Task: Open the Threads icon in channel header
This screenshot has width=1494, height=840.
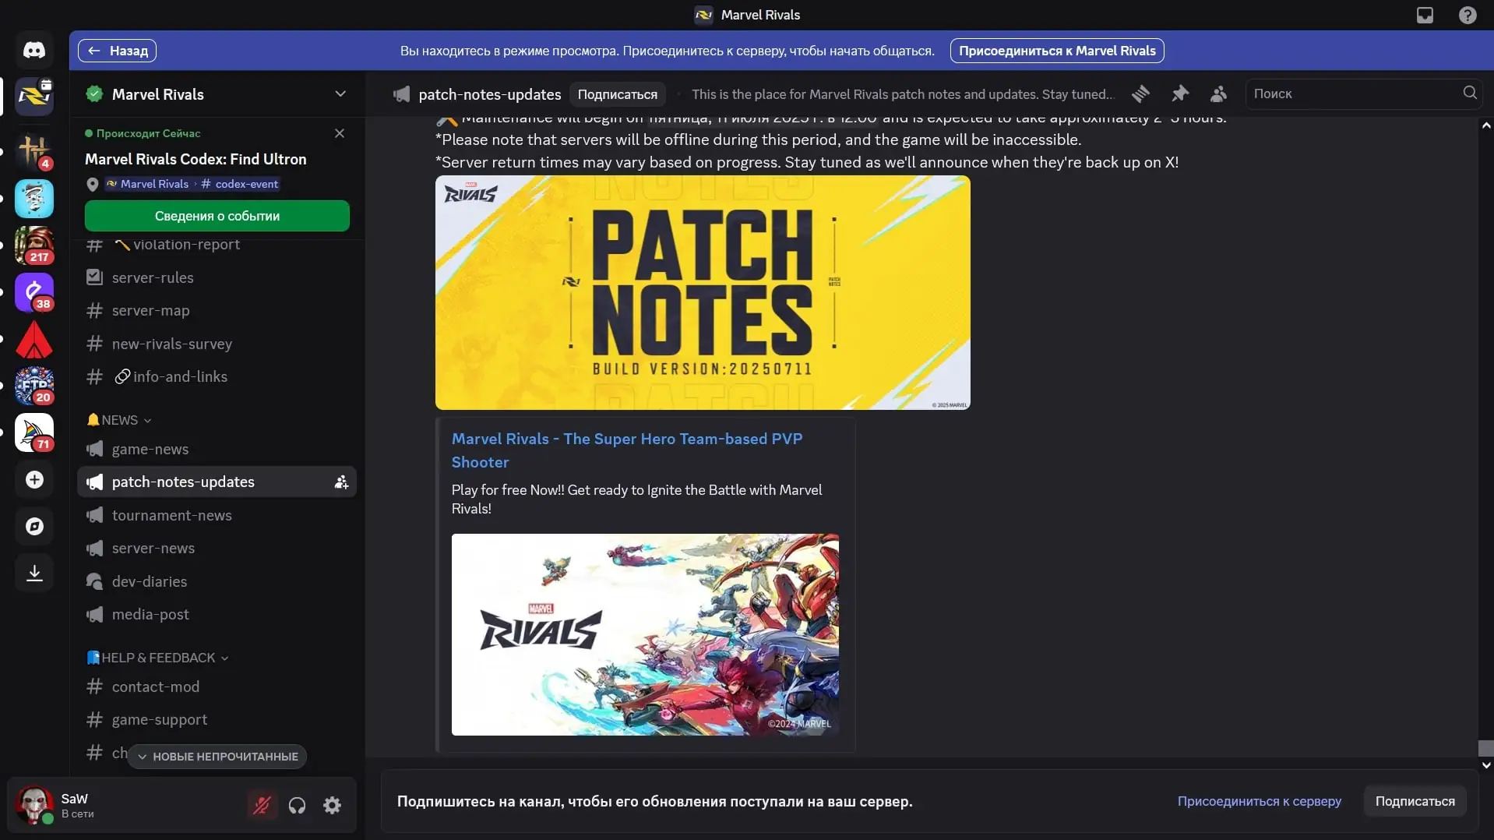Action: coord(1141,94)
